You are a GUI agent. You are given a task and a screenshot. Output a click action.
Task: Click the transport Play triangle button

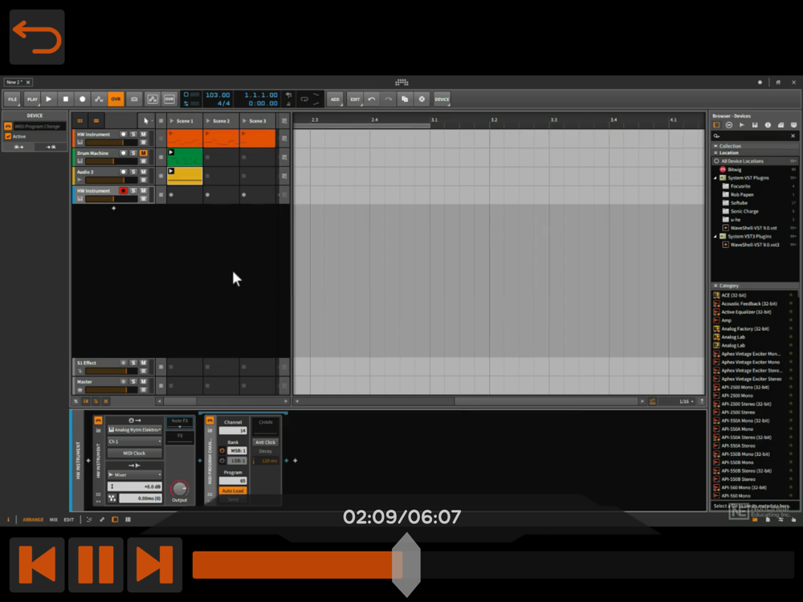[49, 99]
